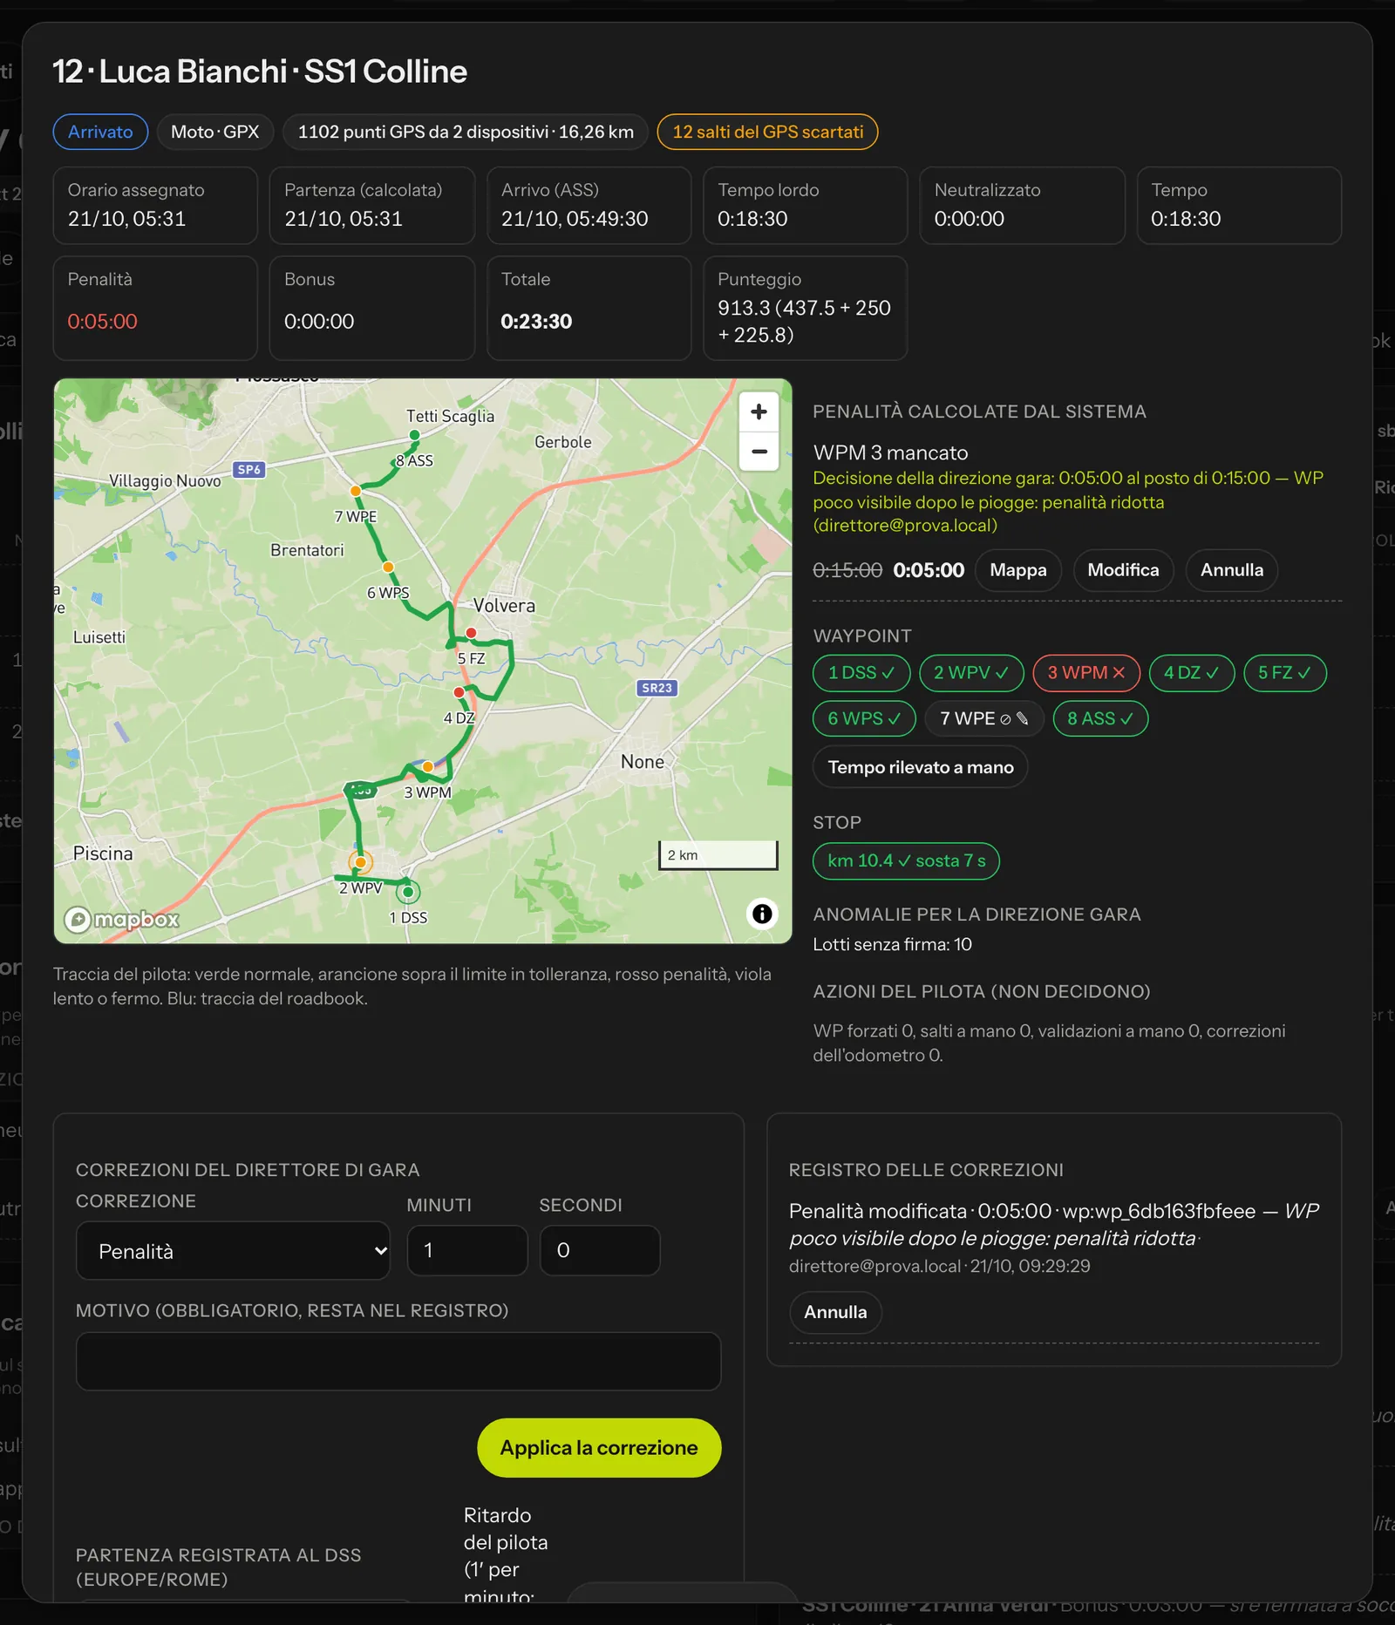
Task: Click the Minuti input field
Action: [467, 1250]
